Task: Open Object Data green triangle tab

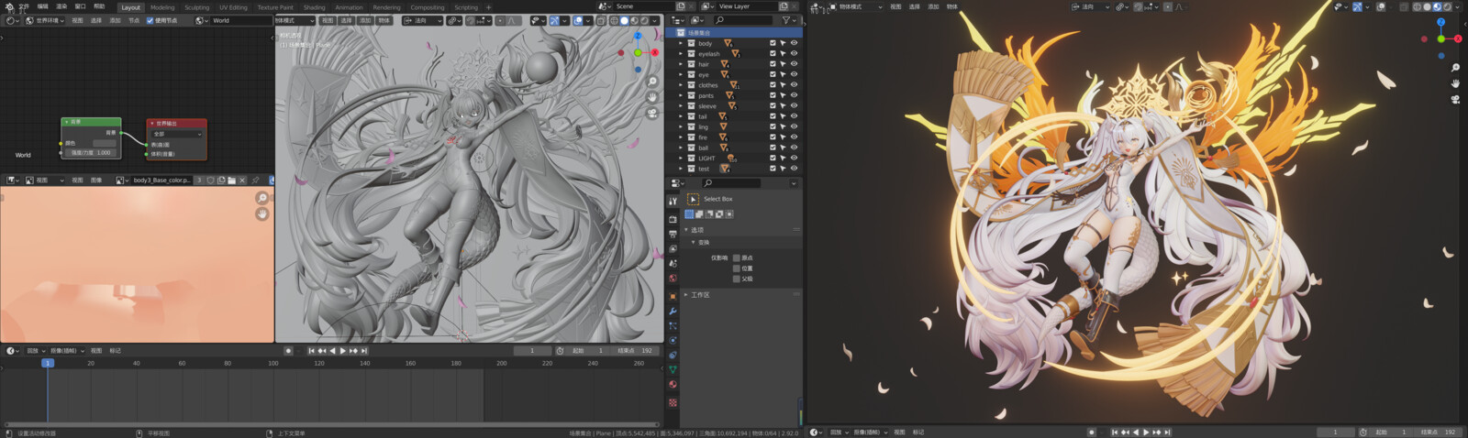Action: pos(673,369)
